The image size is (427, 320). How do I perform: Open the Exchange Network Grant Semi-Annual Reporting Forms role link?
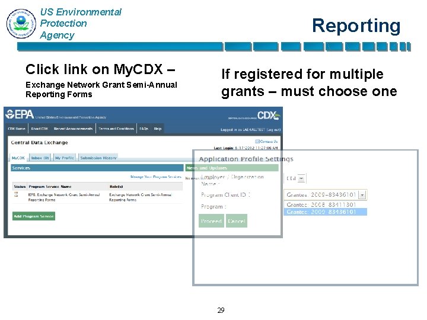[x=141, y=197]
